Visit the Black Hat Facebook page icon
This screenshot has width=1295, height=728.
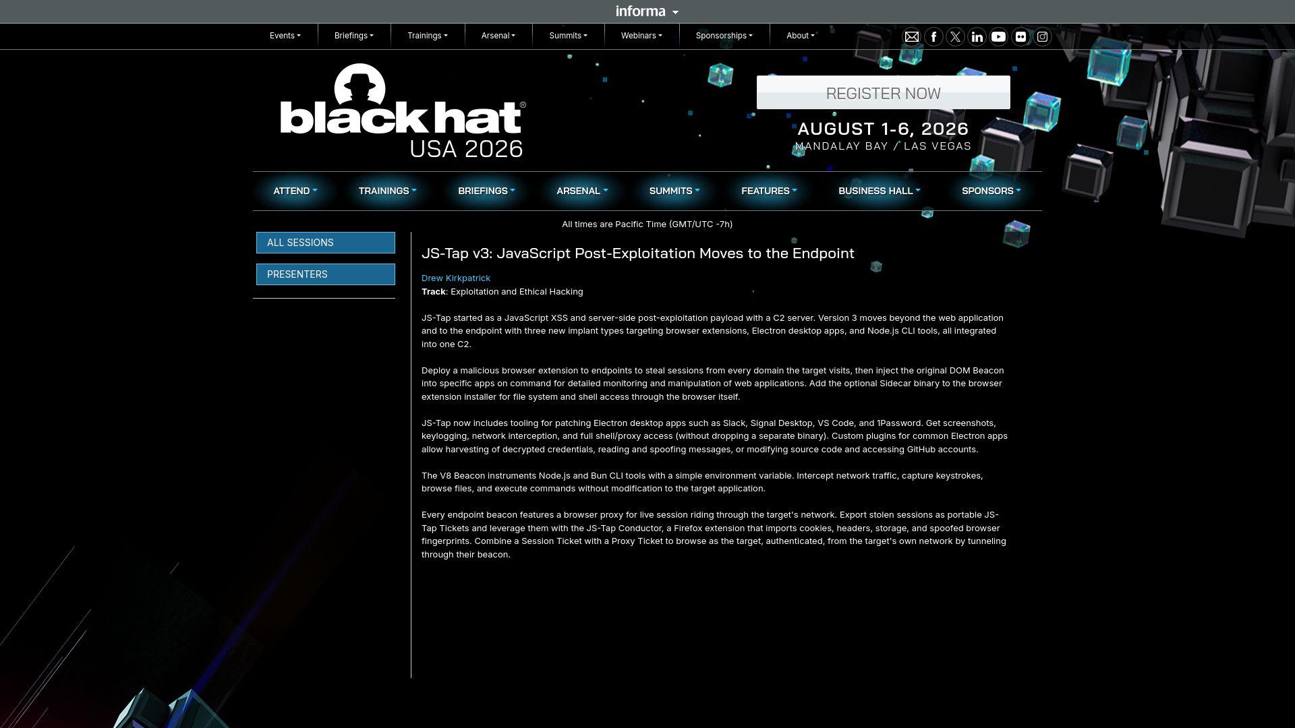click(x=933, y=37)
